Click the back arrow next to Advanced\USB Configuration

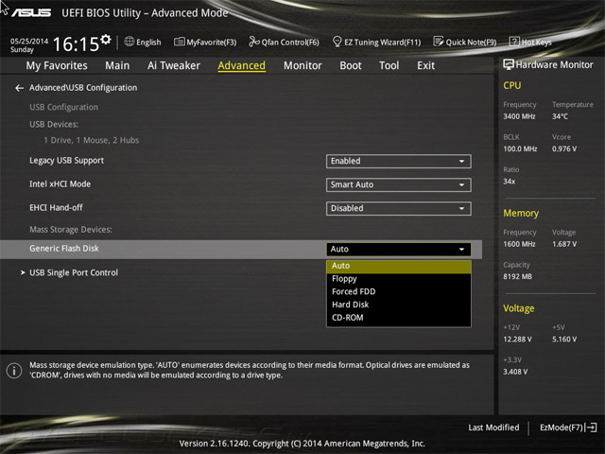coord(19,88)
